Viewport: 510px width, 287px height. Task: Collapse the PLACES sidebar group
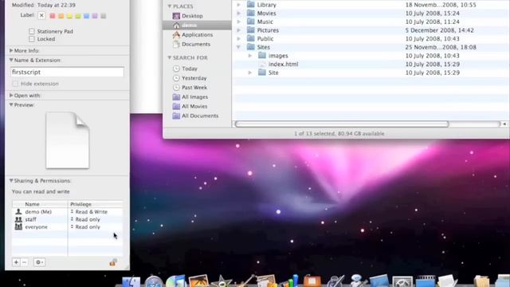(x=170, y=6)
